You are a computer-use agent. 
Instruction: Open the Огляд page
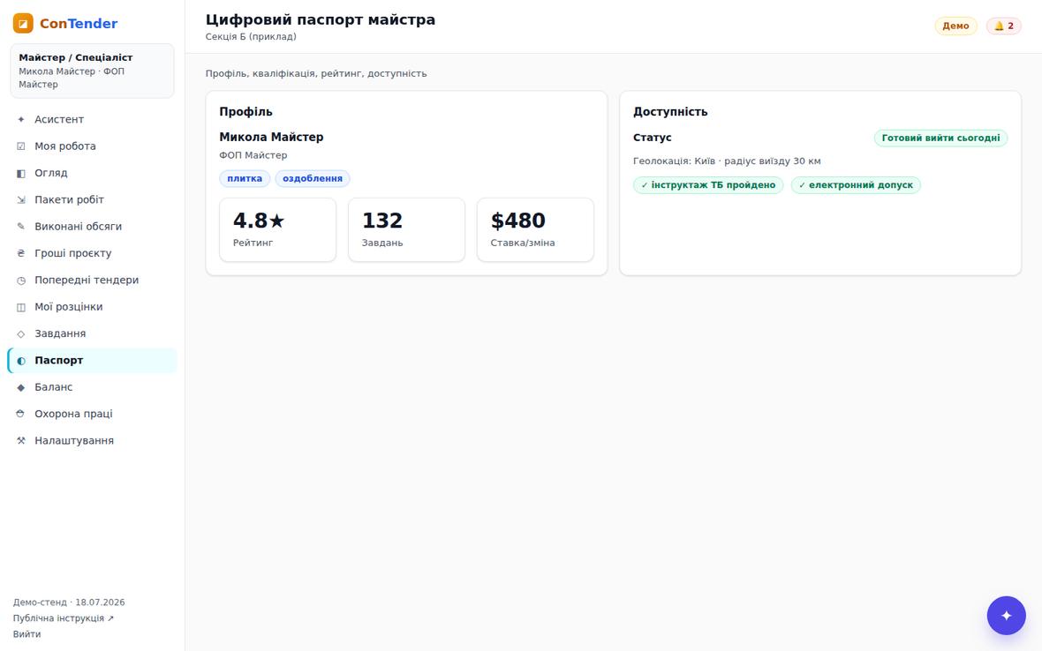click(x=93, y=173)
